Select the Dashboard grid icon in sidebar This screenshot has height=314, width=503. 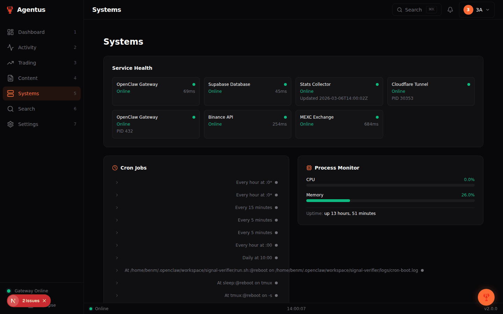click(10, 32)
